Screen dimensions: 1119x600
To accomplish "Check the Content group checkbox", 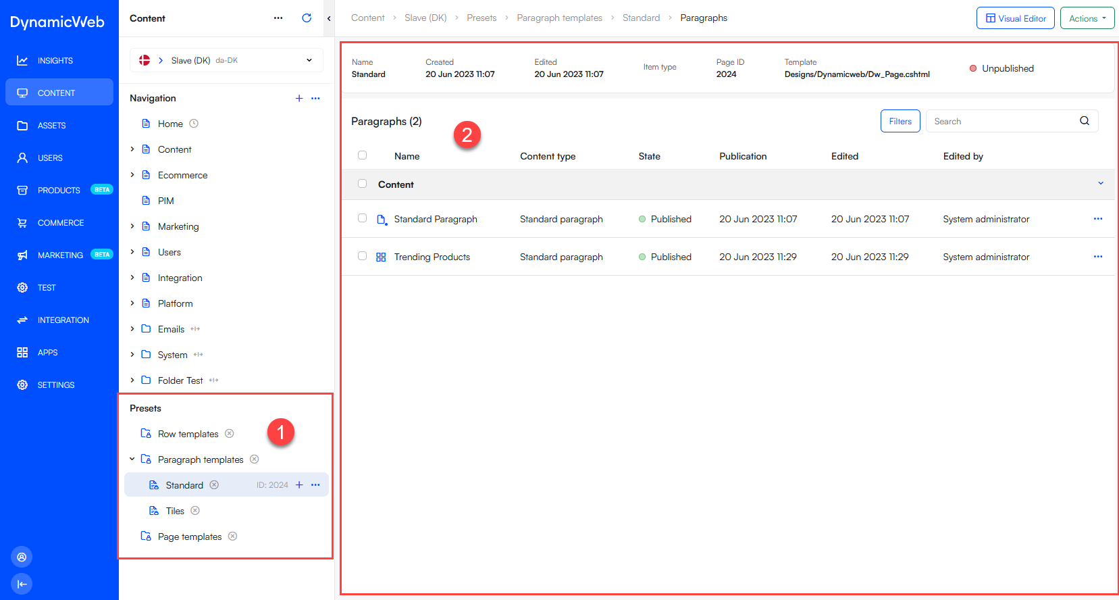I will [363, 184].
